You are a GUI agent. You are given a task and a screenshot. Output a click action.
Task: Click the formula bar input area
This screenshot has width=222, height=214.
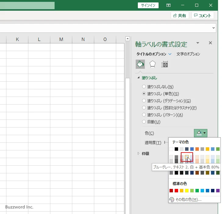pyautogui.click(x=106, y=28)
